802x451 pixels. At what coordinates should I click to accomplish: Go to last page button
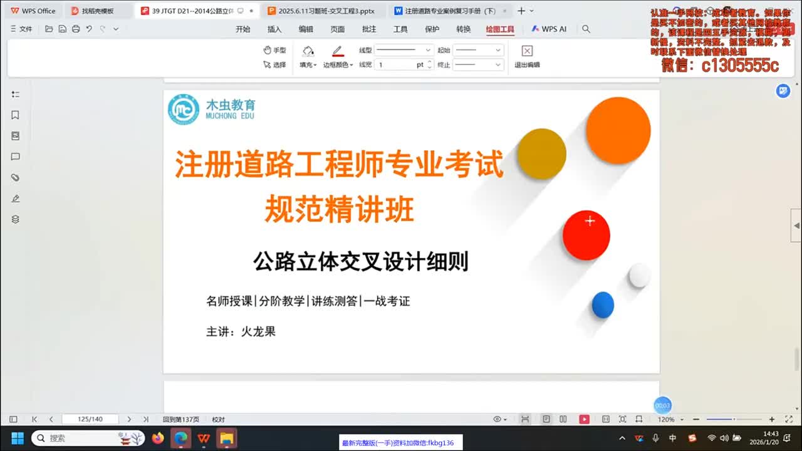(146, 419)
